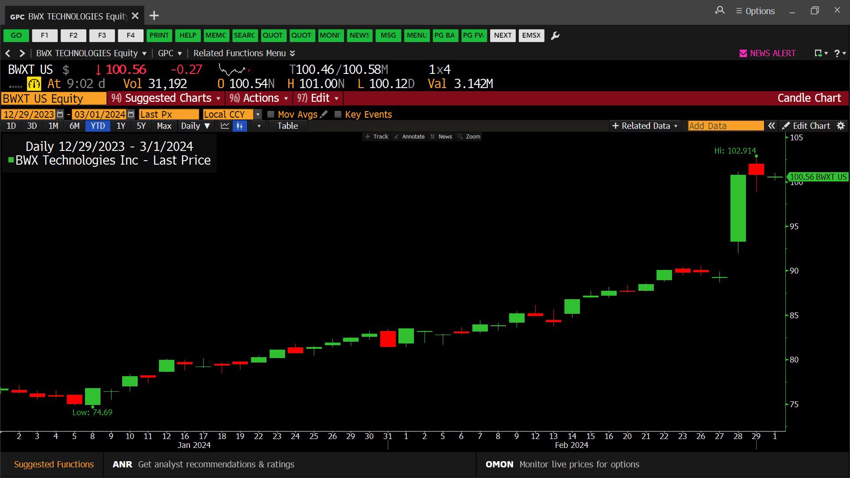850x478 pixels.
Task: Click the BWXT US Equity security field
Action: point(54,98)
